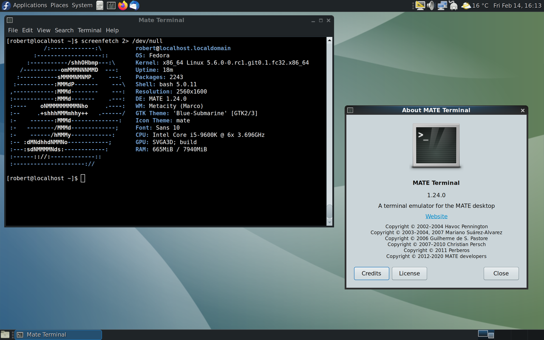Click the 'GPU: SVGA3D; build' line
Viewport: 544px width, 340px height.
pos(166,142)
